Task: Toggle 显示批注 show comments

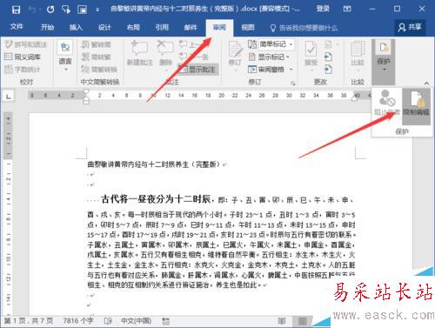Action: (x=198, y=70)
